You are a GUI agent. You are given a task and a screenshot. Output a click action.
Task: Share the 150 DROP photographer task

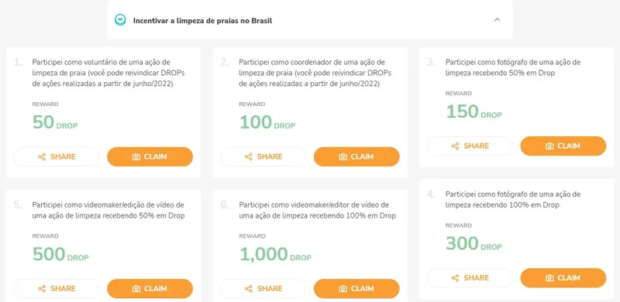(470, 146)
